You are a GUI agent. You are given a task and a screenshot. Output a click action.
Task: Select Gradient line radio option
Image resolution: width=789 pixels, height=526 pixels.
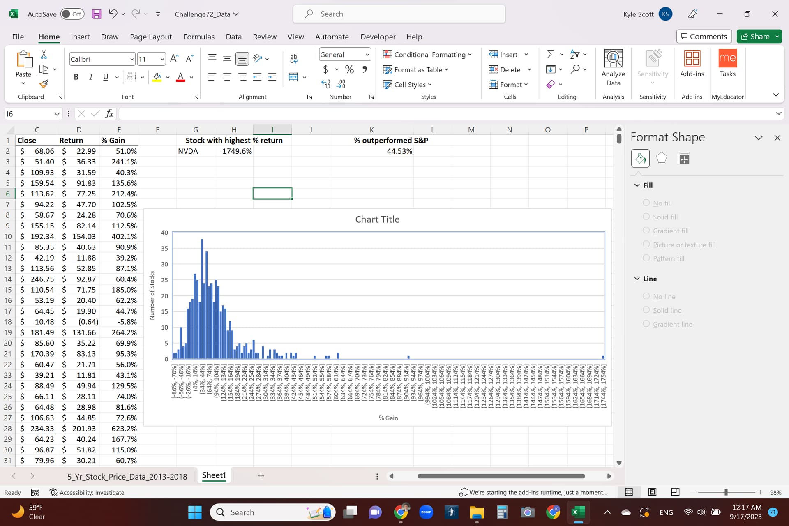coord(646,324)
